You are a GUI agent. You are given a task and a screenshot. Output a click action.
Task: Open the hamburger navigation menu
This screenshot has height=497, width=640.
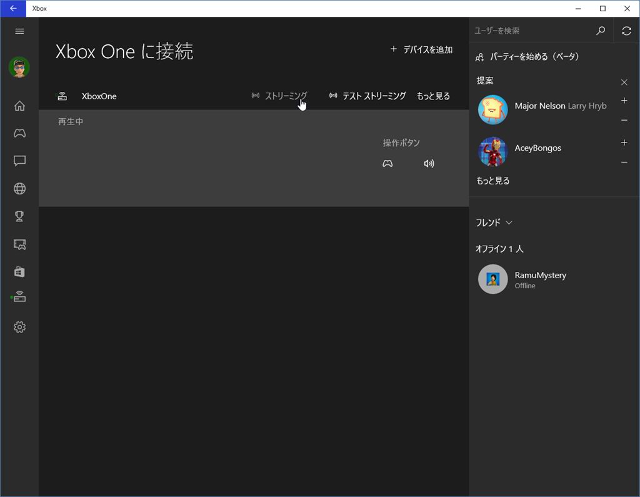[19, 31]
